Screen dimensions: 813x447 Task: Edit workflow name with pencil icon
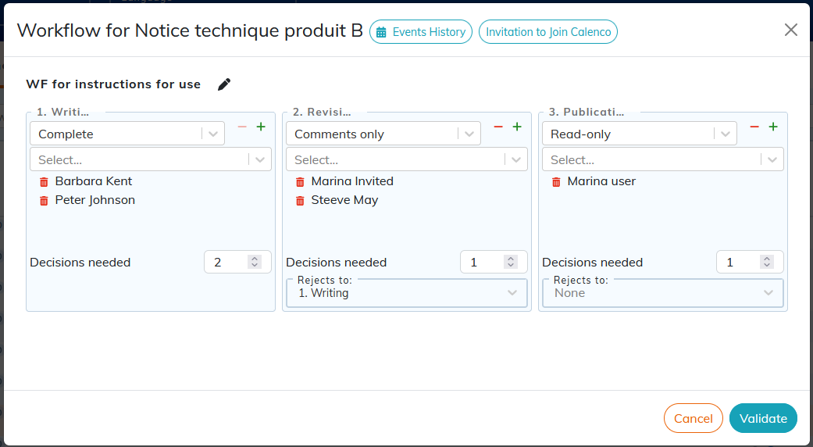(x=224, y=84)
